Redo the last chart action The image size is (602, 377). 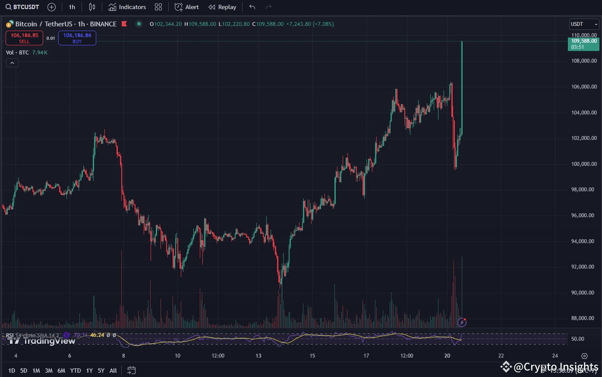click(268, 7)
